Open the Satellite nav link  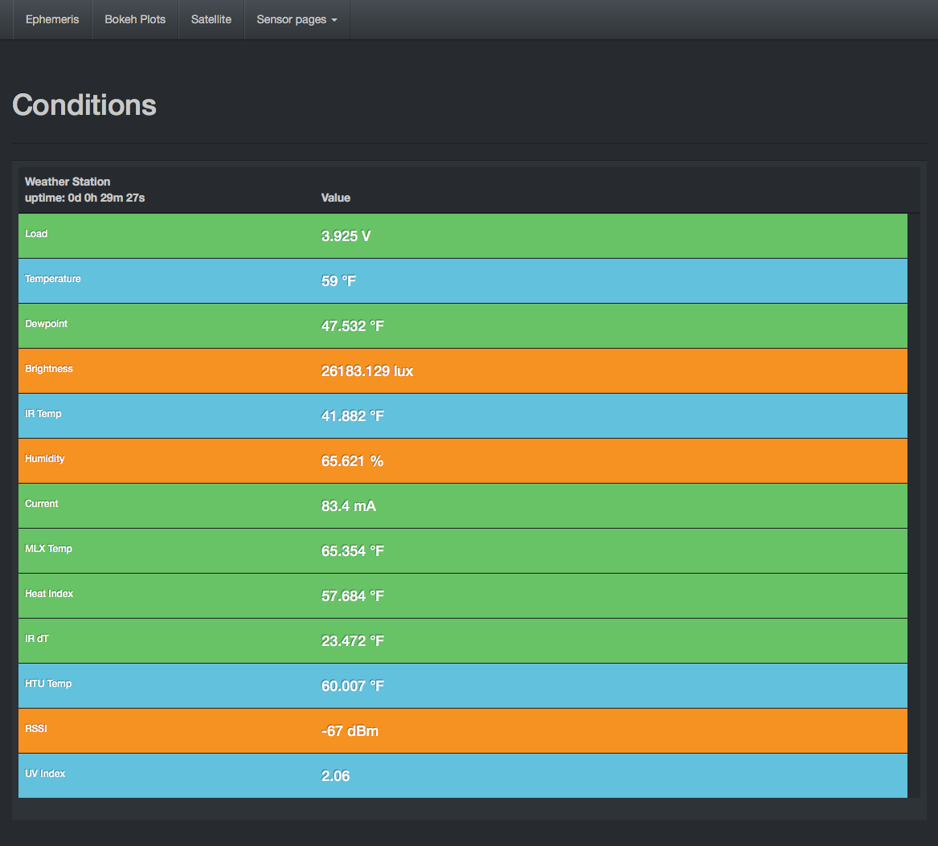coord(211,19)
